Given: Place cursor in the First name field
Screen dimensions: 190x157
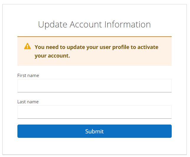Looking at the screenshot, I should tap(94, 86).
